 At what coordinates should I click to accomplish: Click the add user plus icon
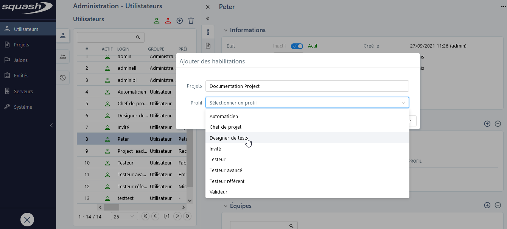(x=180, y=21)
